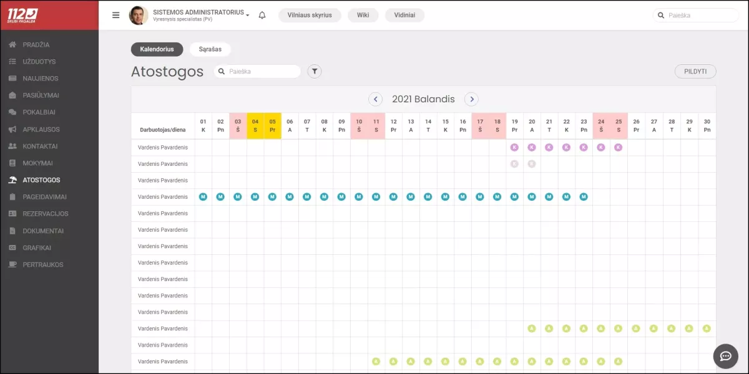Screen dimensions: 749x374
Task: Open Užduotys in sidebar
Action: click(x=39, y=62)
